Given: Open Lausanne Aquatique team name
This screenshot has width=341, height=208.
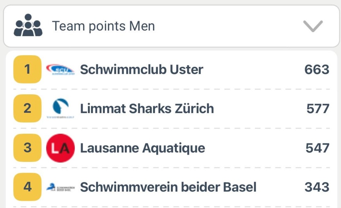Looking at the screenshot, I should pos(143,148).
